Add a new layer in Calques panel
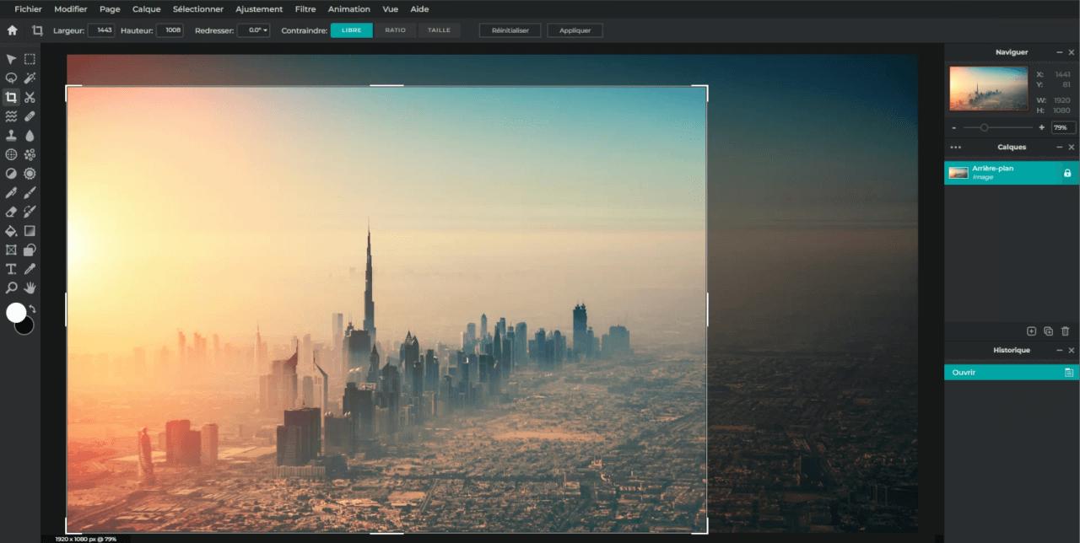 coord(1031,331)
